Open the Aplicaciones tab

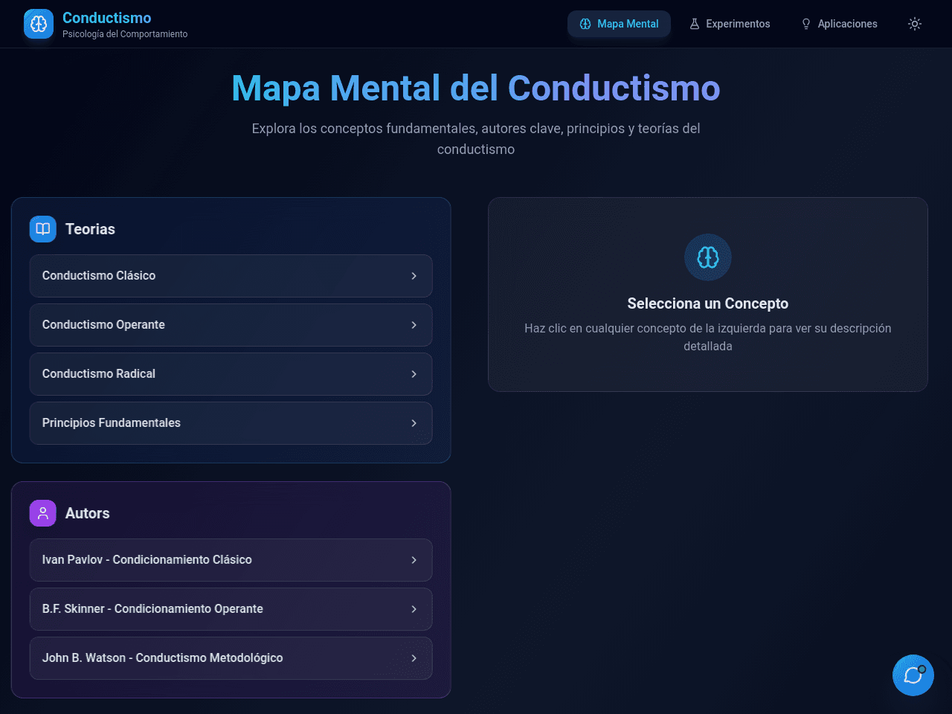click(839, 24)
